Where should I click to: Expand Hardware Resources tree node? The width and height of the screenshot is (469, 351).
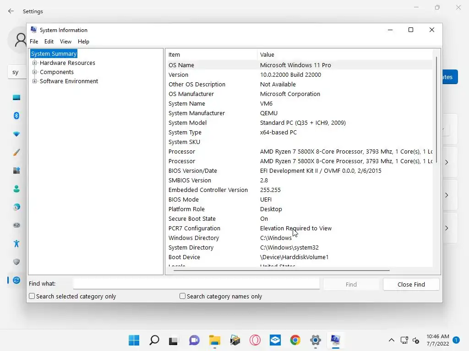pyautogui.click(x=35, y=63)
